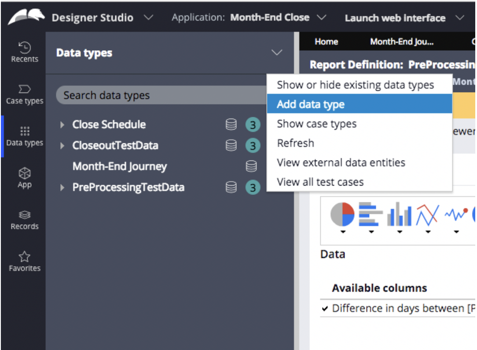Open the Month-End Journey data type
Image resolution: width=477 pixels, height=350 pixels.
[120, 166]
